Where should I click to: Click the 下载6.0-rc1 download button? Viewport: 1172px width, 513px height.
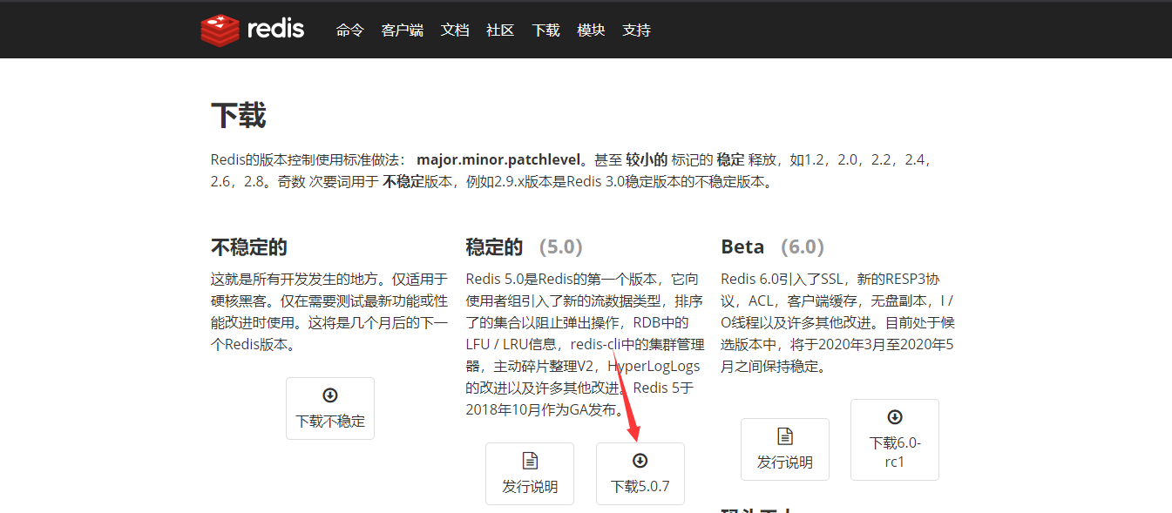[895, 440]
